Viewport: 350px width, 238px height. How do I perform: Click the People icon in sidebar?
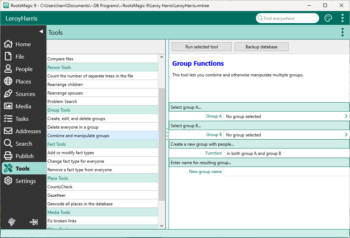click(8, 69)
